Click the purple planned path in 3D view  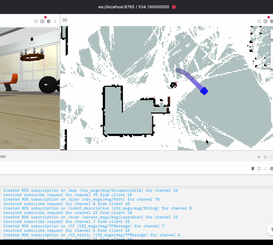pos(189,77)
